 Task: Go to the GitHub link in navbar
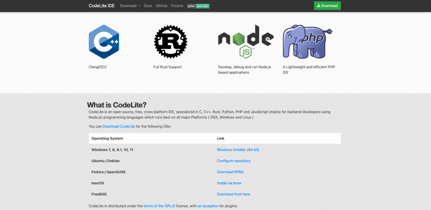coord(161,6)
